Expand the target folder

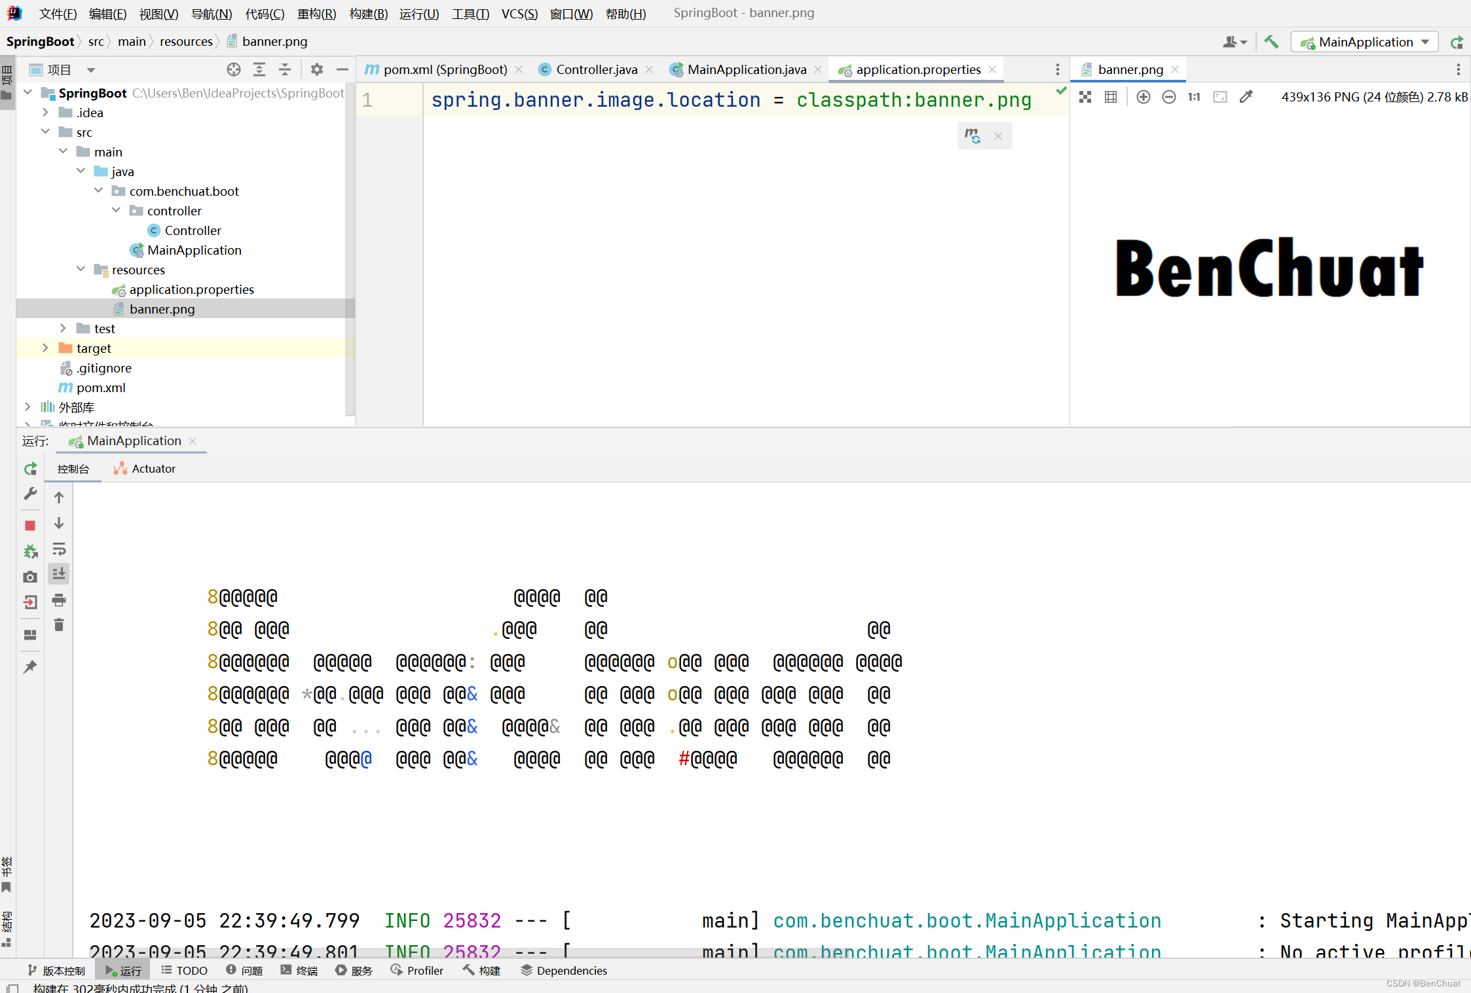tap(45, 348)
